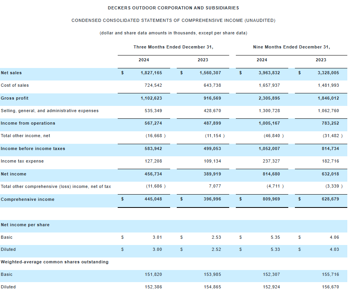Select basic shares value 151,820

point(153,274)
